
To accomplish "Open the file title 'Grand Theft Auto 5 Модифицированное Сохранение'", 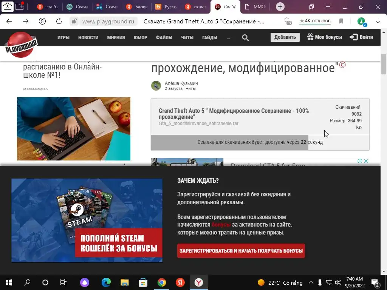I will coord(234,114).
